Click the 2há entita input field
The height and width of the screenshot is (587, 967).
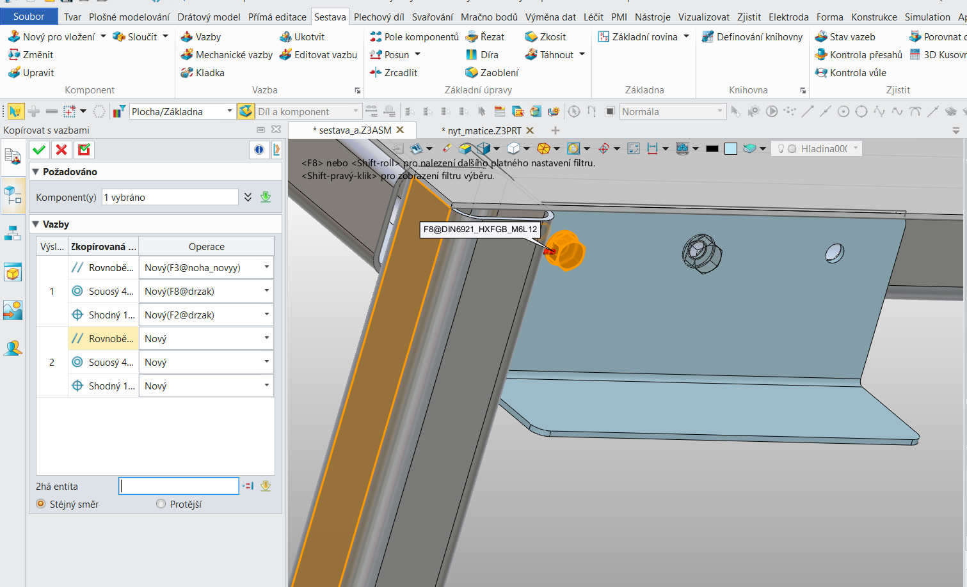click(x=179, y=486)
